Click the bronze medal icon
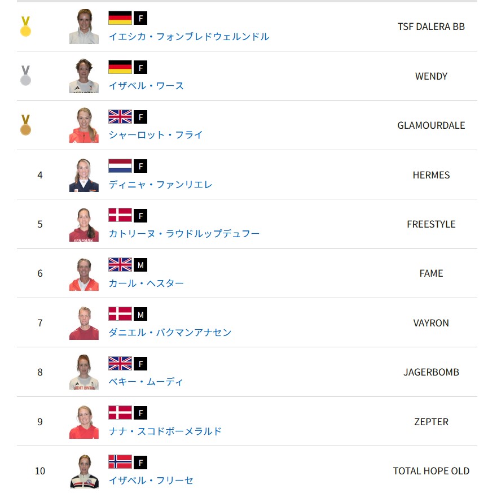Image resolution: width=488 pixels, height=493 pixels. coord(25,125)
